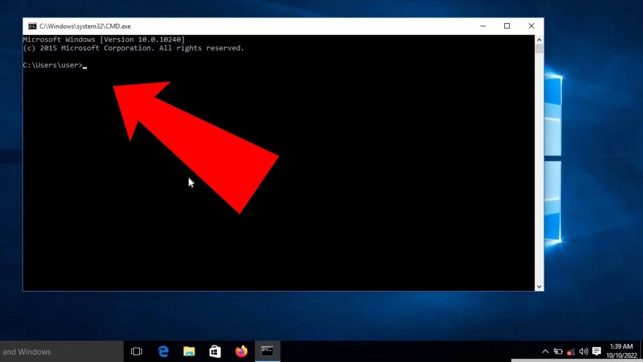
Task: Open the taskbar clock showing 1:39 AM
Action: [x=621, y=351]
